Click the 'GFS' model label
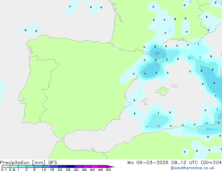222x171 pixels. pos(53,163)
